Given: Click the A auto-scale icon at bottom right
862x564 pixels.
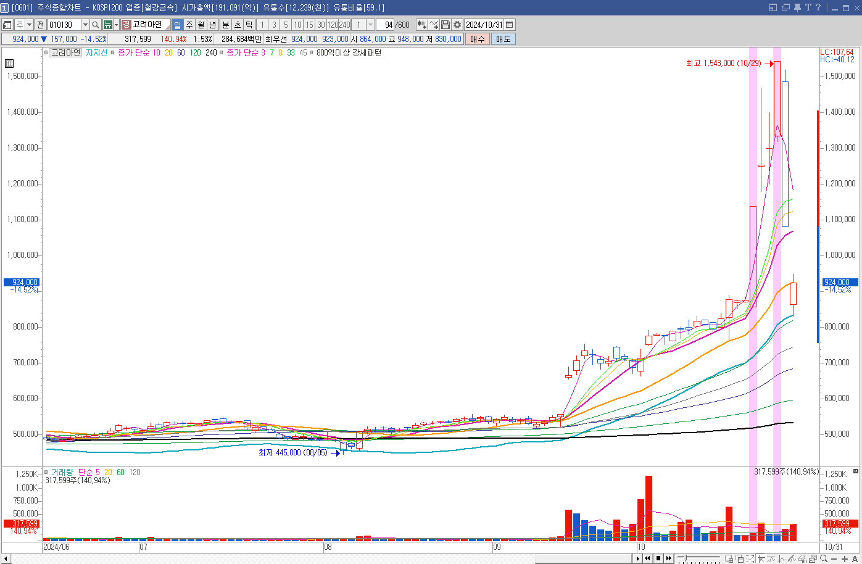Looking at the screenshot, I should click(855, 559).
